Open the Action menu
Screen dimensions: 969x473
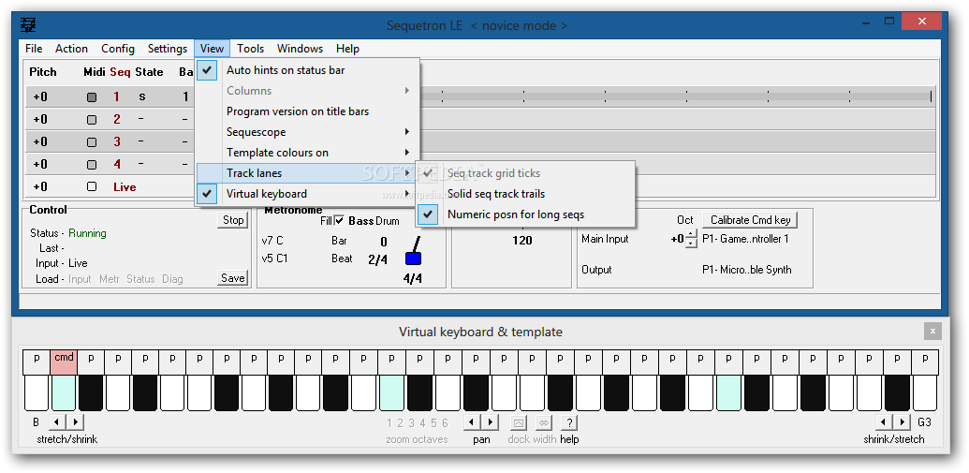(71, 48)
